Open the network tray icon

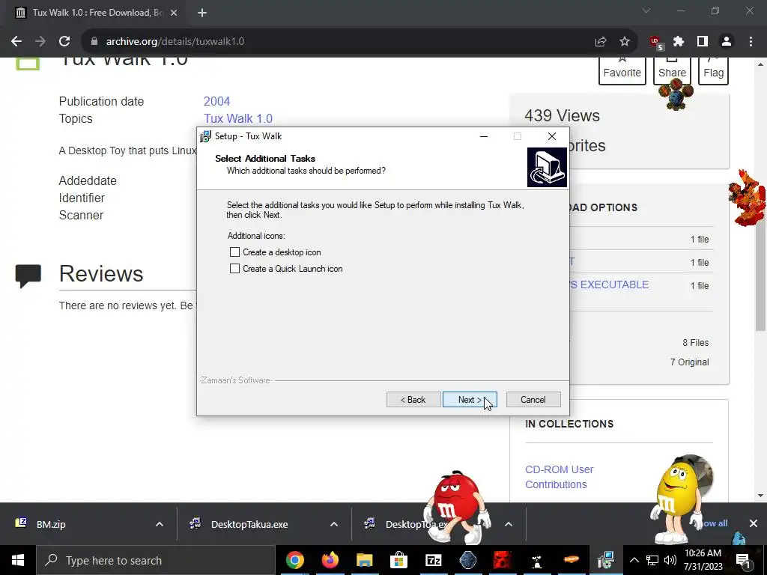coord(652,560)
